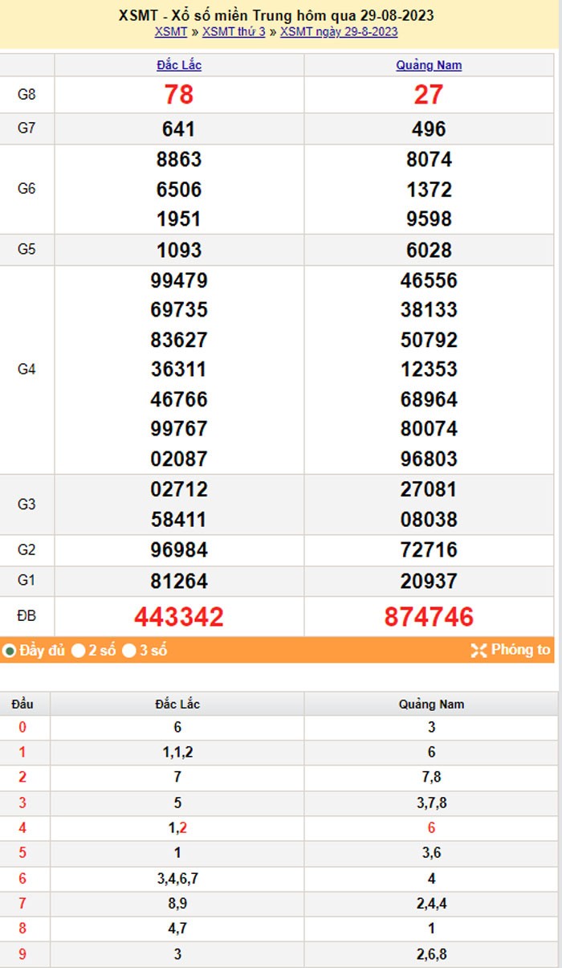
Task: Click the Đầu column header in loto table
Action: pos(22,705)
